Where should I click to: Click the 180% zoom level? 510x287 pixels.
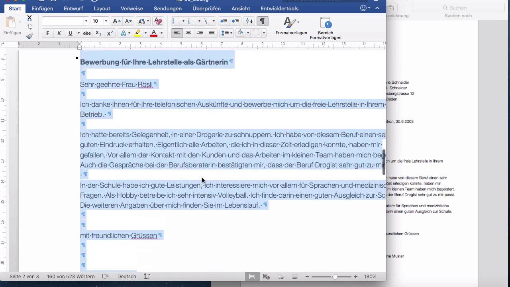tap(370, 277)
